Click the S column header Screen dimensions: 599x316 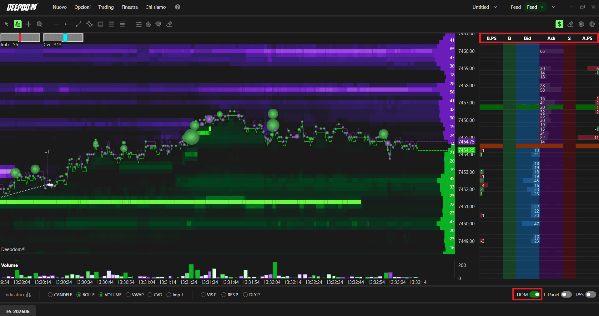pos(569,38)
